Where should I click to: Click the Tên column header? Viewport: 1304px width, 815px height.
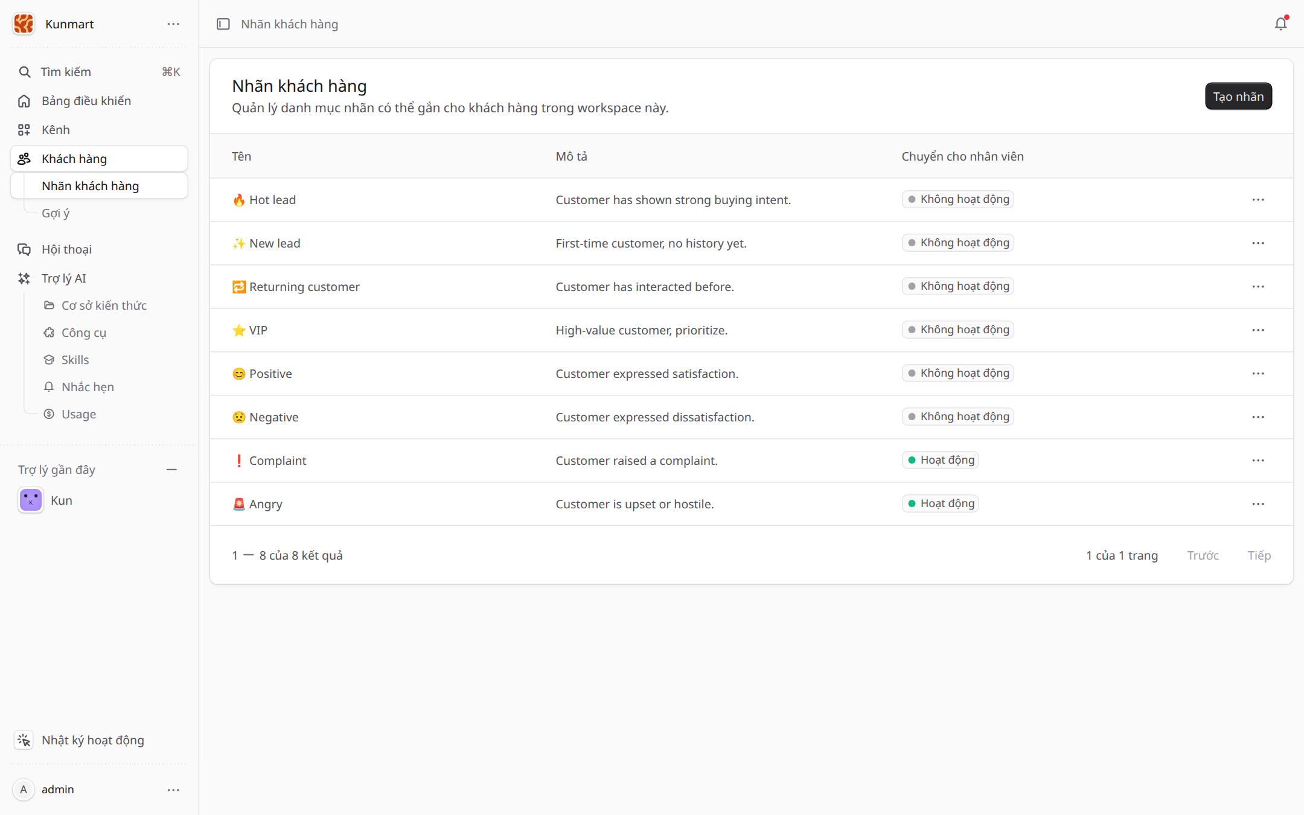(241, 156)
